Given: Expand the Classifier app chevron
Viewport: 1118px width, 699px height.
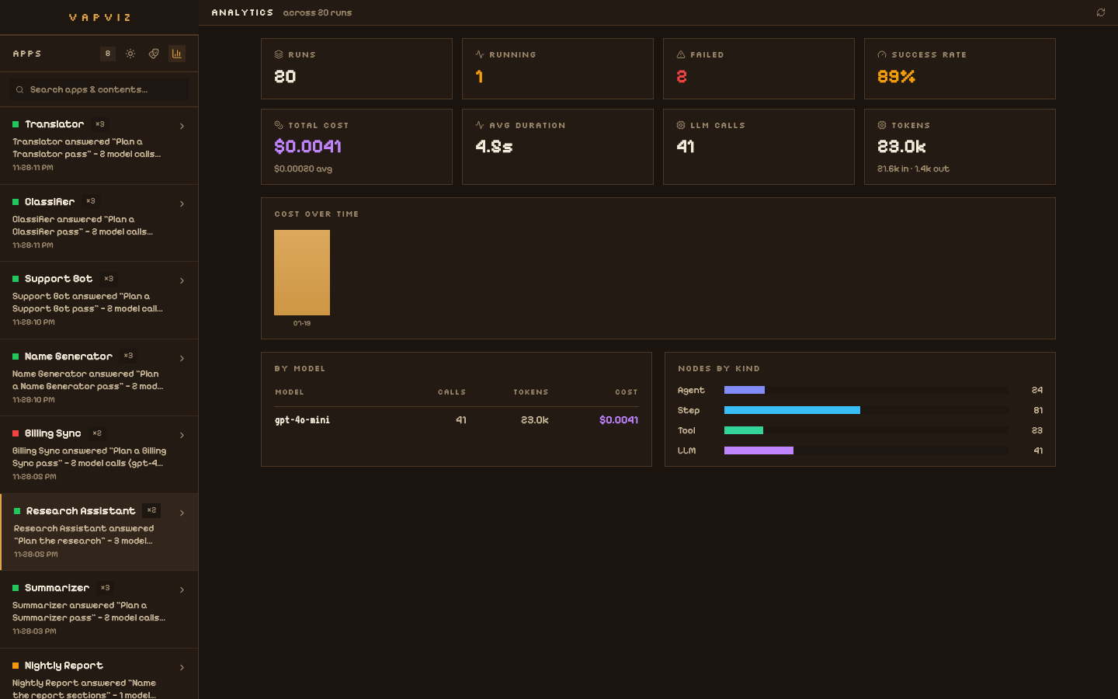Looking at the screenshot, I should [182, 203].
